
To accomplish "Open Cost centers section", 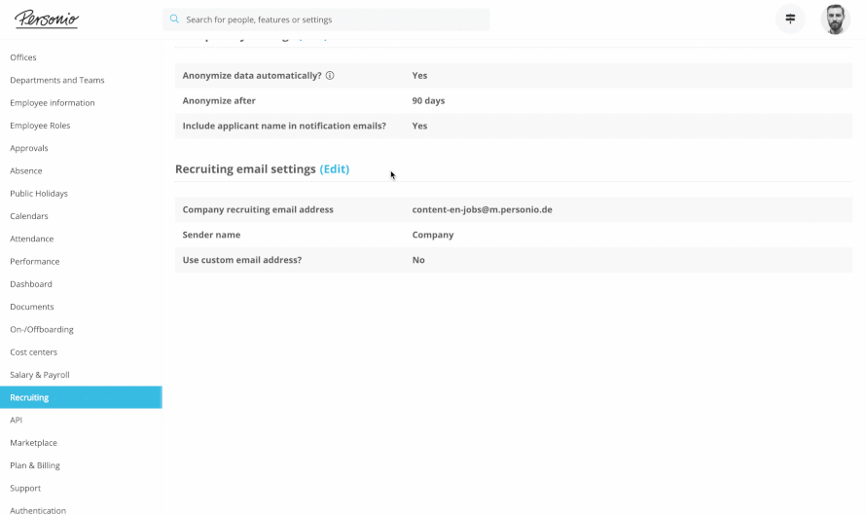I will point(34,352).
